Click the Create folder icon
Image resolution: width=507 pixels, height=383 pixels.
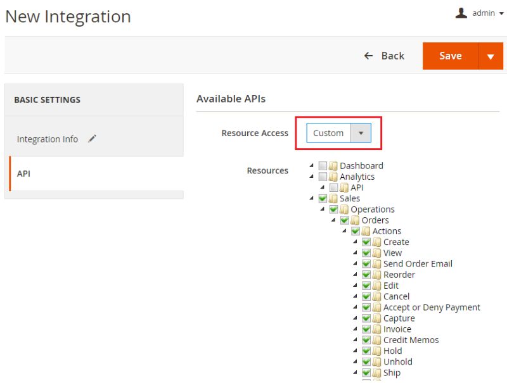[376, 242]
